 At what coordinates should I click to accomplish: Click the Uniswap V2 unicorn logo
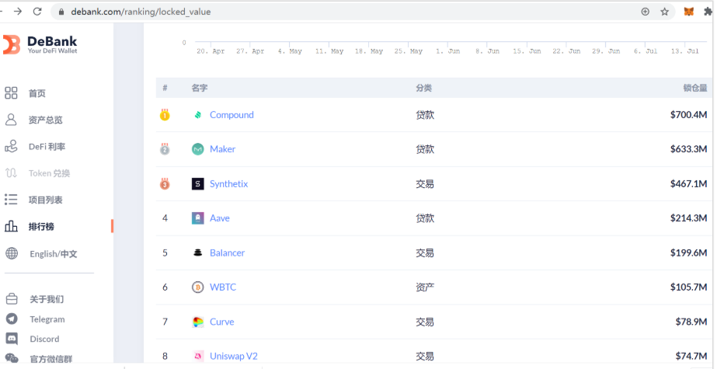point(197,357)
